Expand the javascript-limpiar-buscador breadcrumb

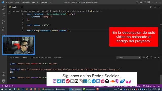(x=72, y=11)
